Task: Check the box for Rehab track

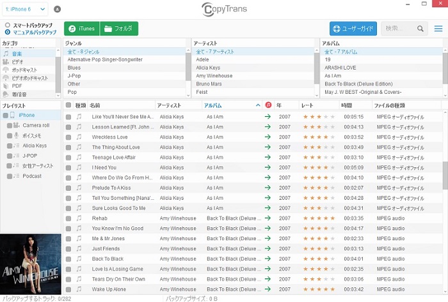Action: tap(68, 218)
